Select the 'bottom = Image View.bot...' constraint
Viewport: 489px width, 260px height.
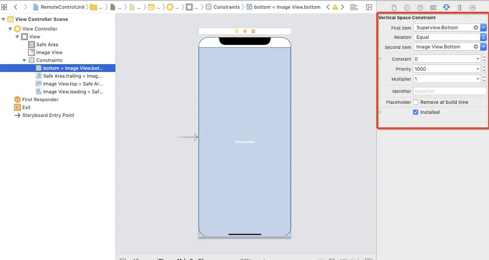[x=58, y=68]
